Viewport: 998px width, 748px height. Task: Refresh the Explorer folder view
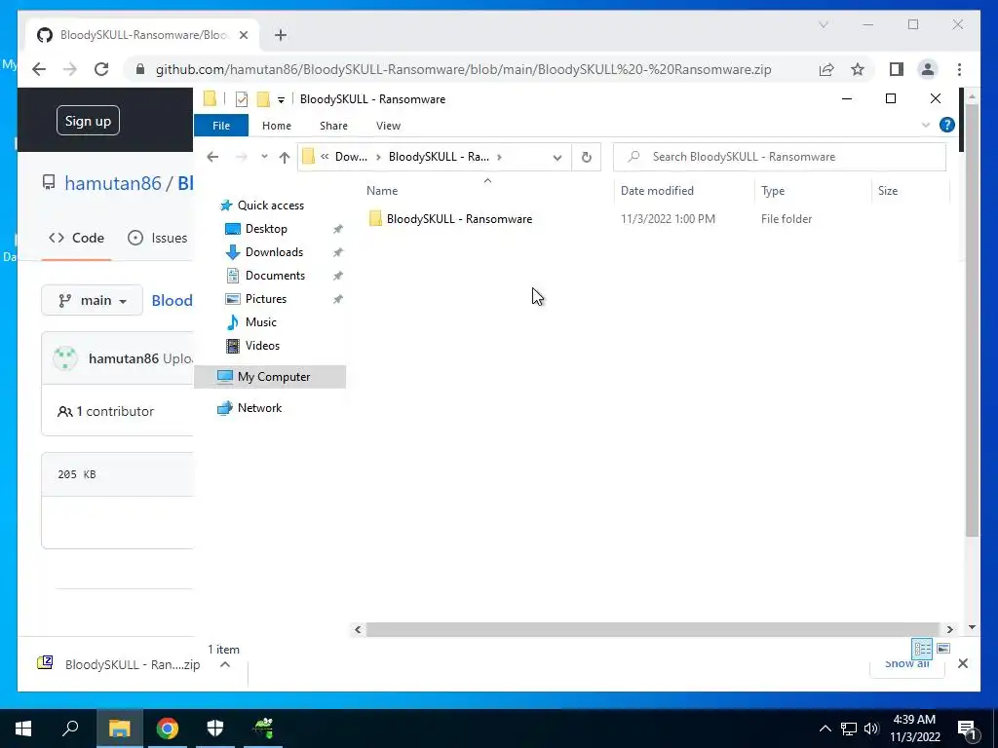[586, 157]
